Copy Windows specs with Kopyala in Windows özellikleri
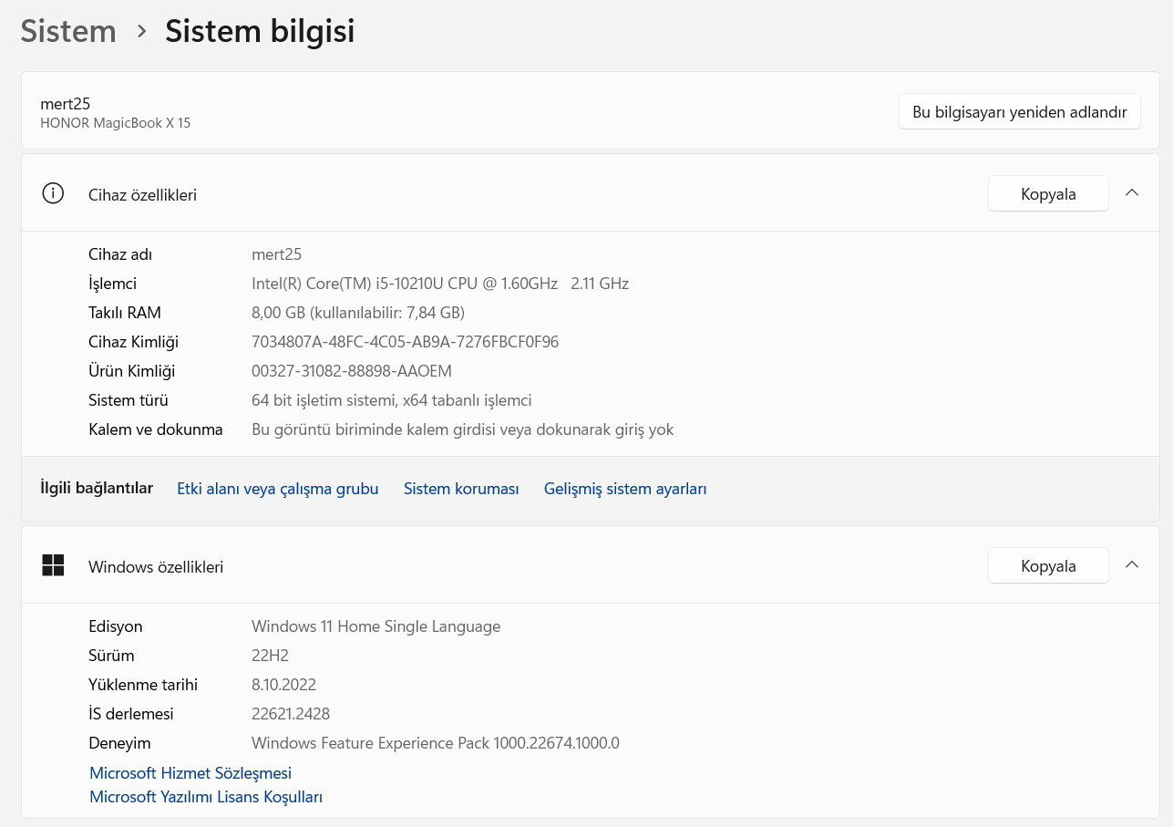Viewport: 1173px width, 827px height. click(x=1048, y=565)
